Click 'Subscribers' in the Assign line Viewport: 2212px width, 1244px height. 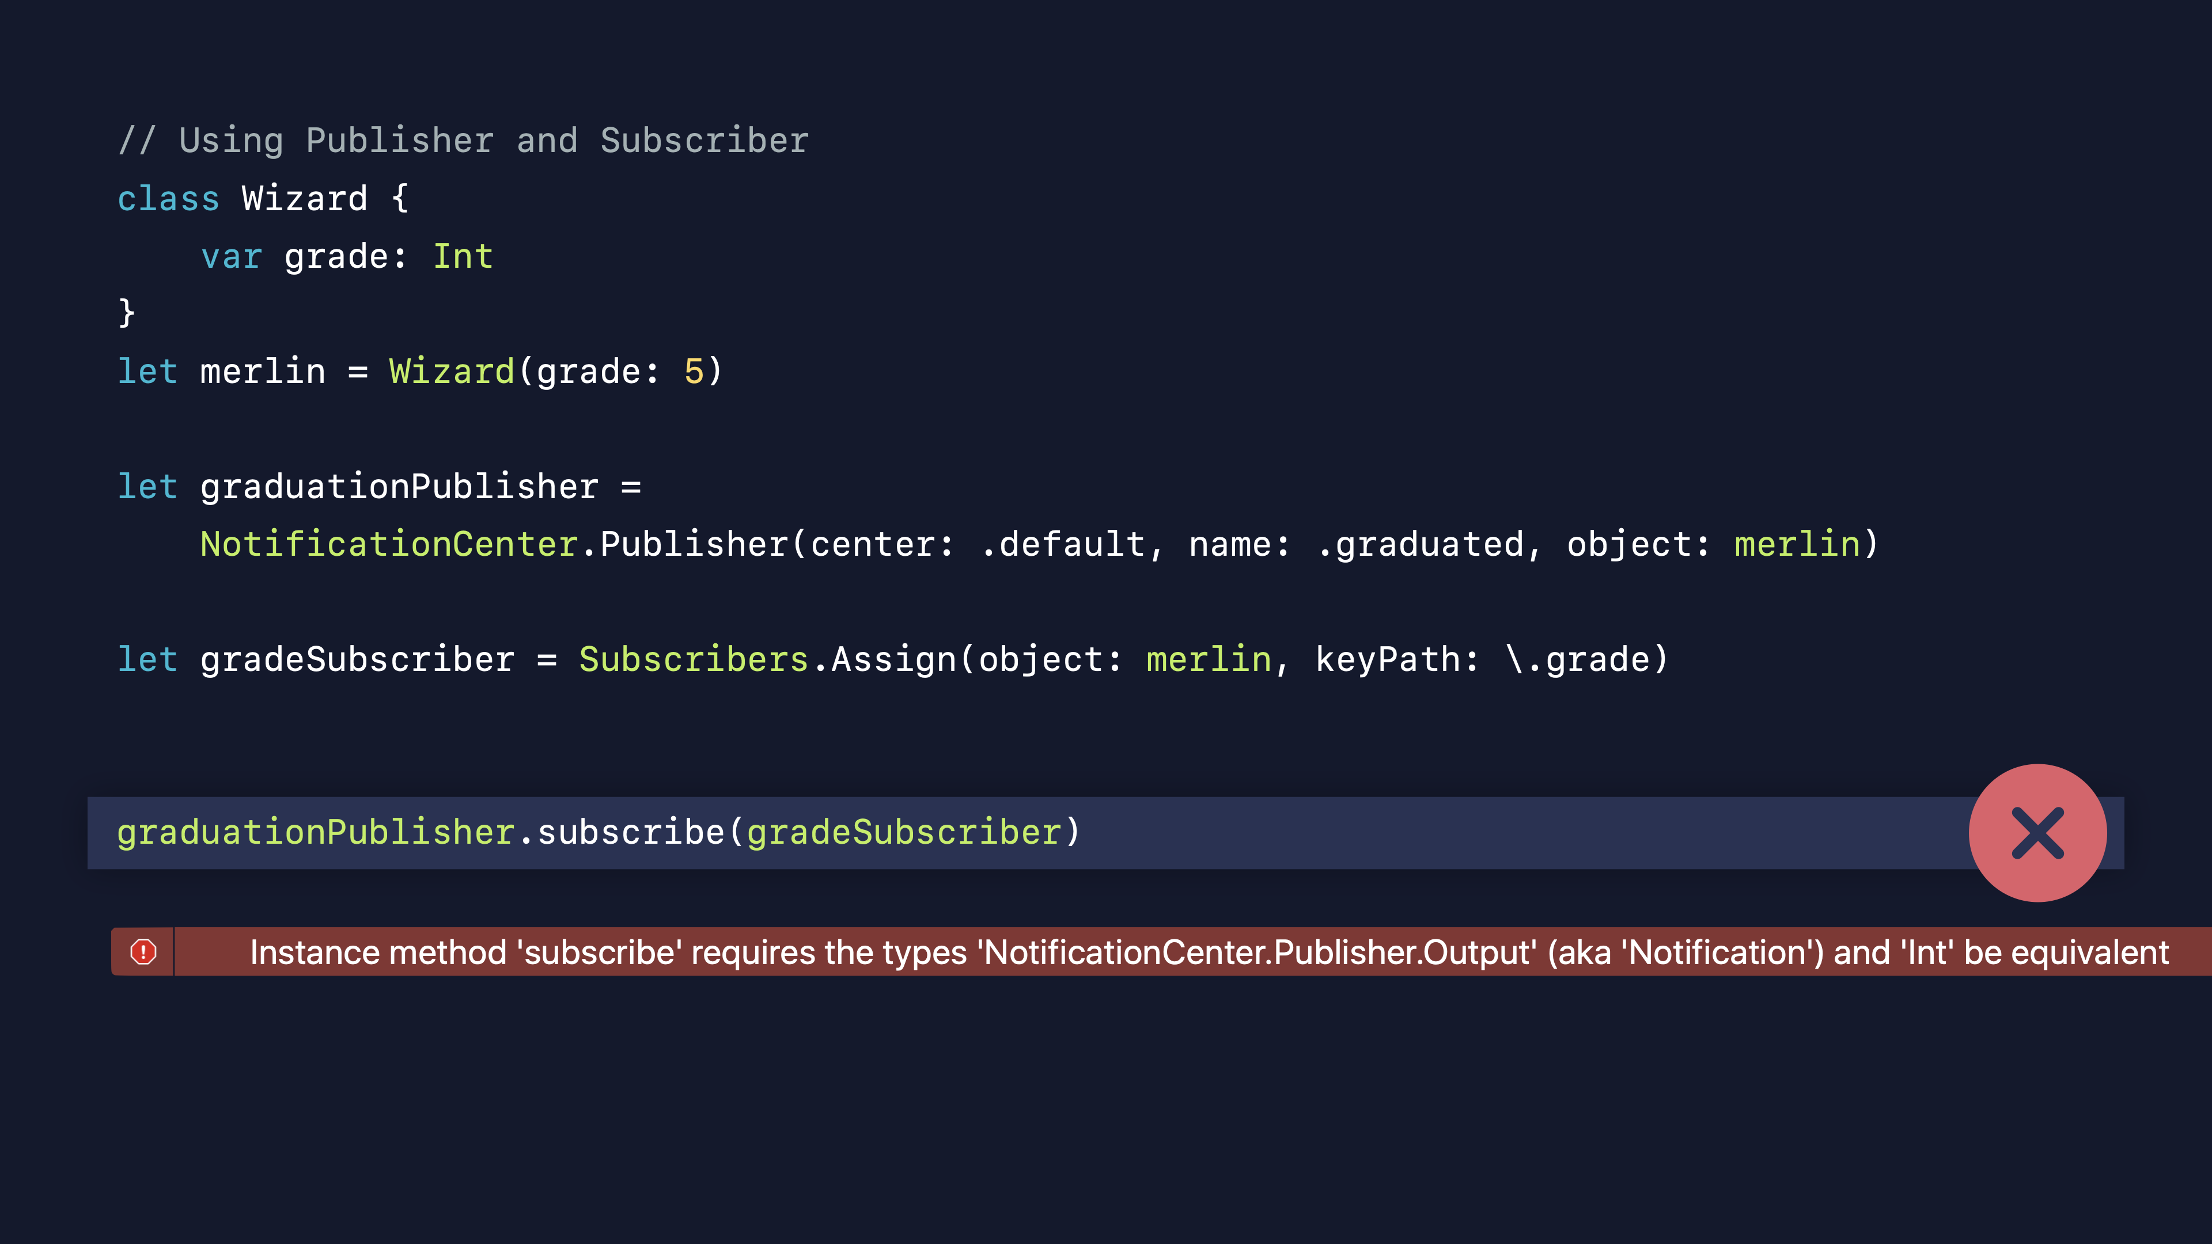693,658
